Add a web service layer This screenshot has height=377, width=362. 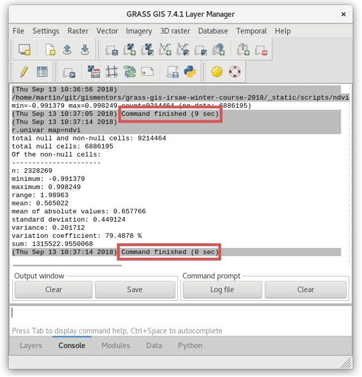(x=218, y=50)
